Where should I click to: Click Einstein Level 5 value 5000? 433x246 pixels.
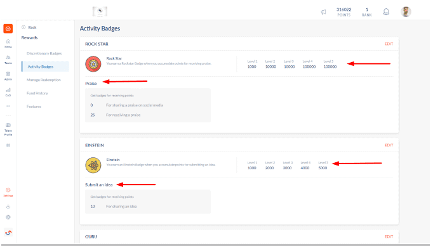click(323, 167)
